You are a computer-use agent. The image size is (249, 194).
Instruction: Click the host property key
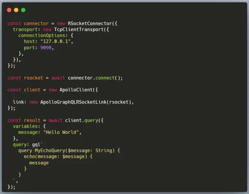point(29,42)
